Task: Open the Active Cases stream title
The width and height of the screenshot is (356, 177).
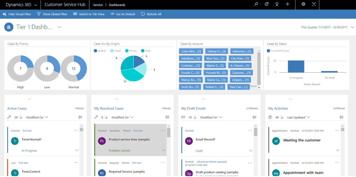Action: (x=17, y=109)
